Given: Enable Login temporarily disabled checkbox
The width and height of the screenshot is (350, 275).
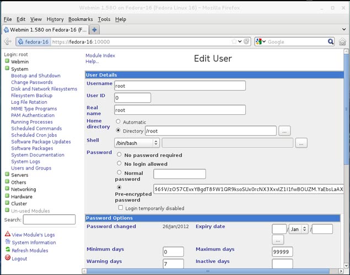Looking at the screenshot, I should click(121, 208).
